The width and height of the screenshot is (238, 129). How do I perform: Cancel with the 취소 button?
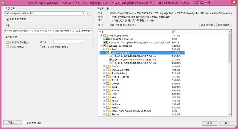coord(227,123)
